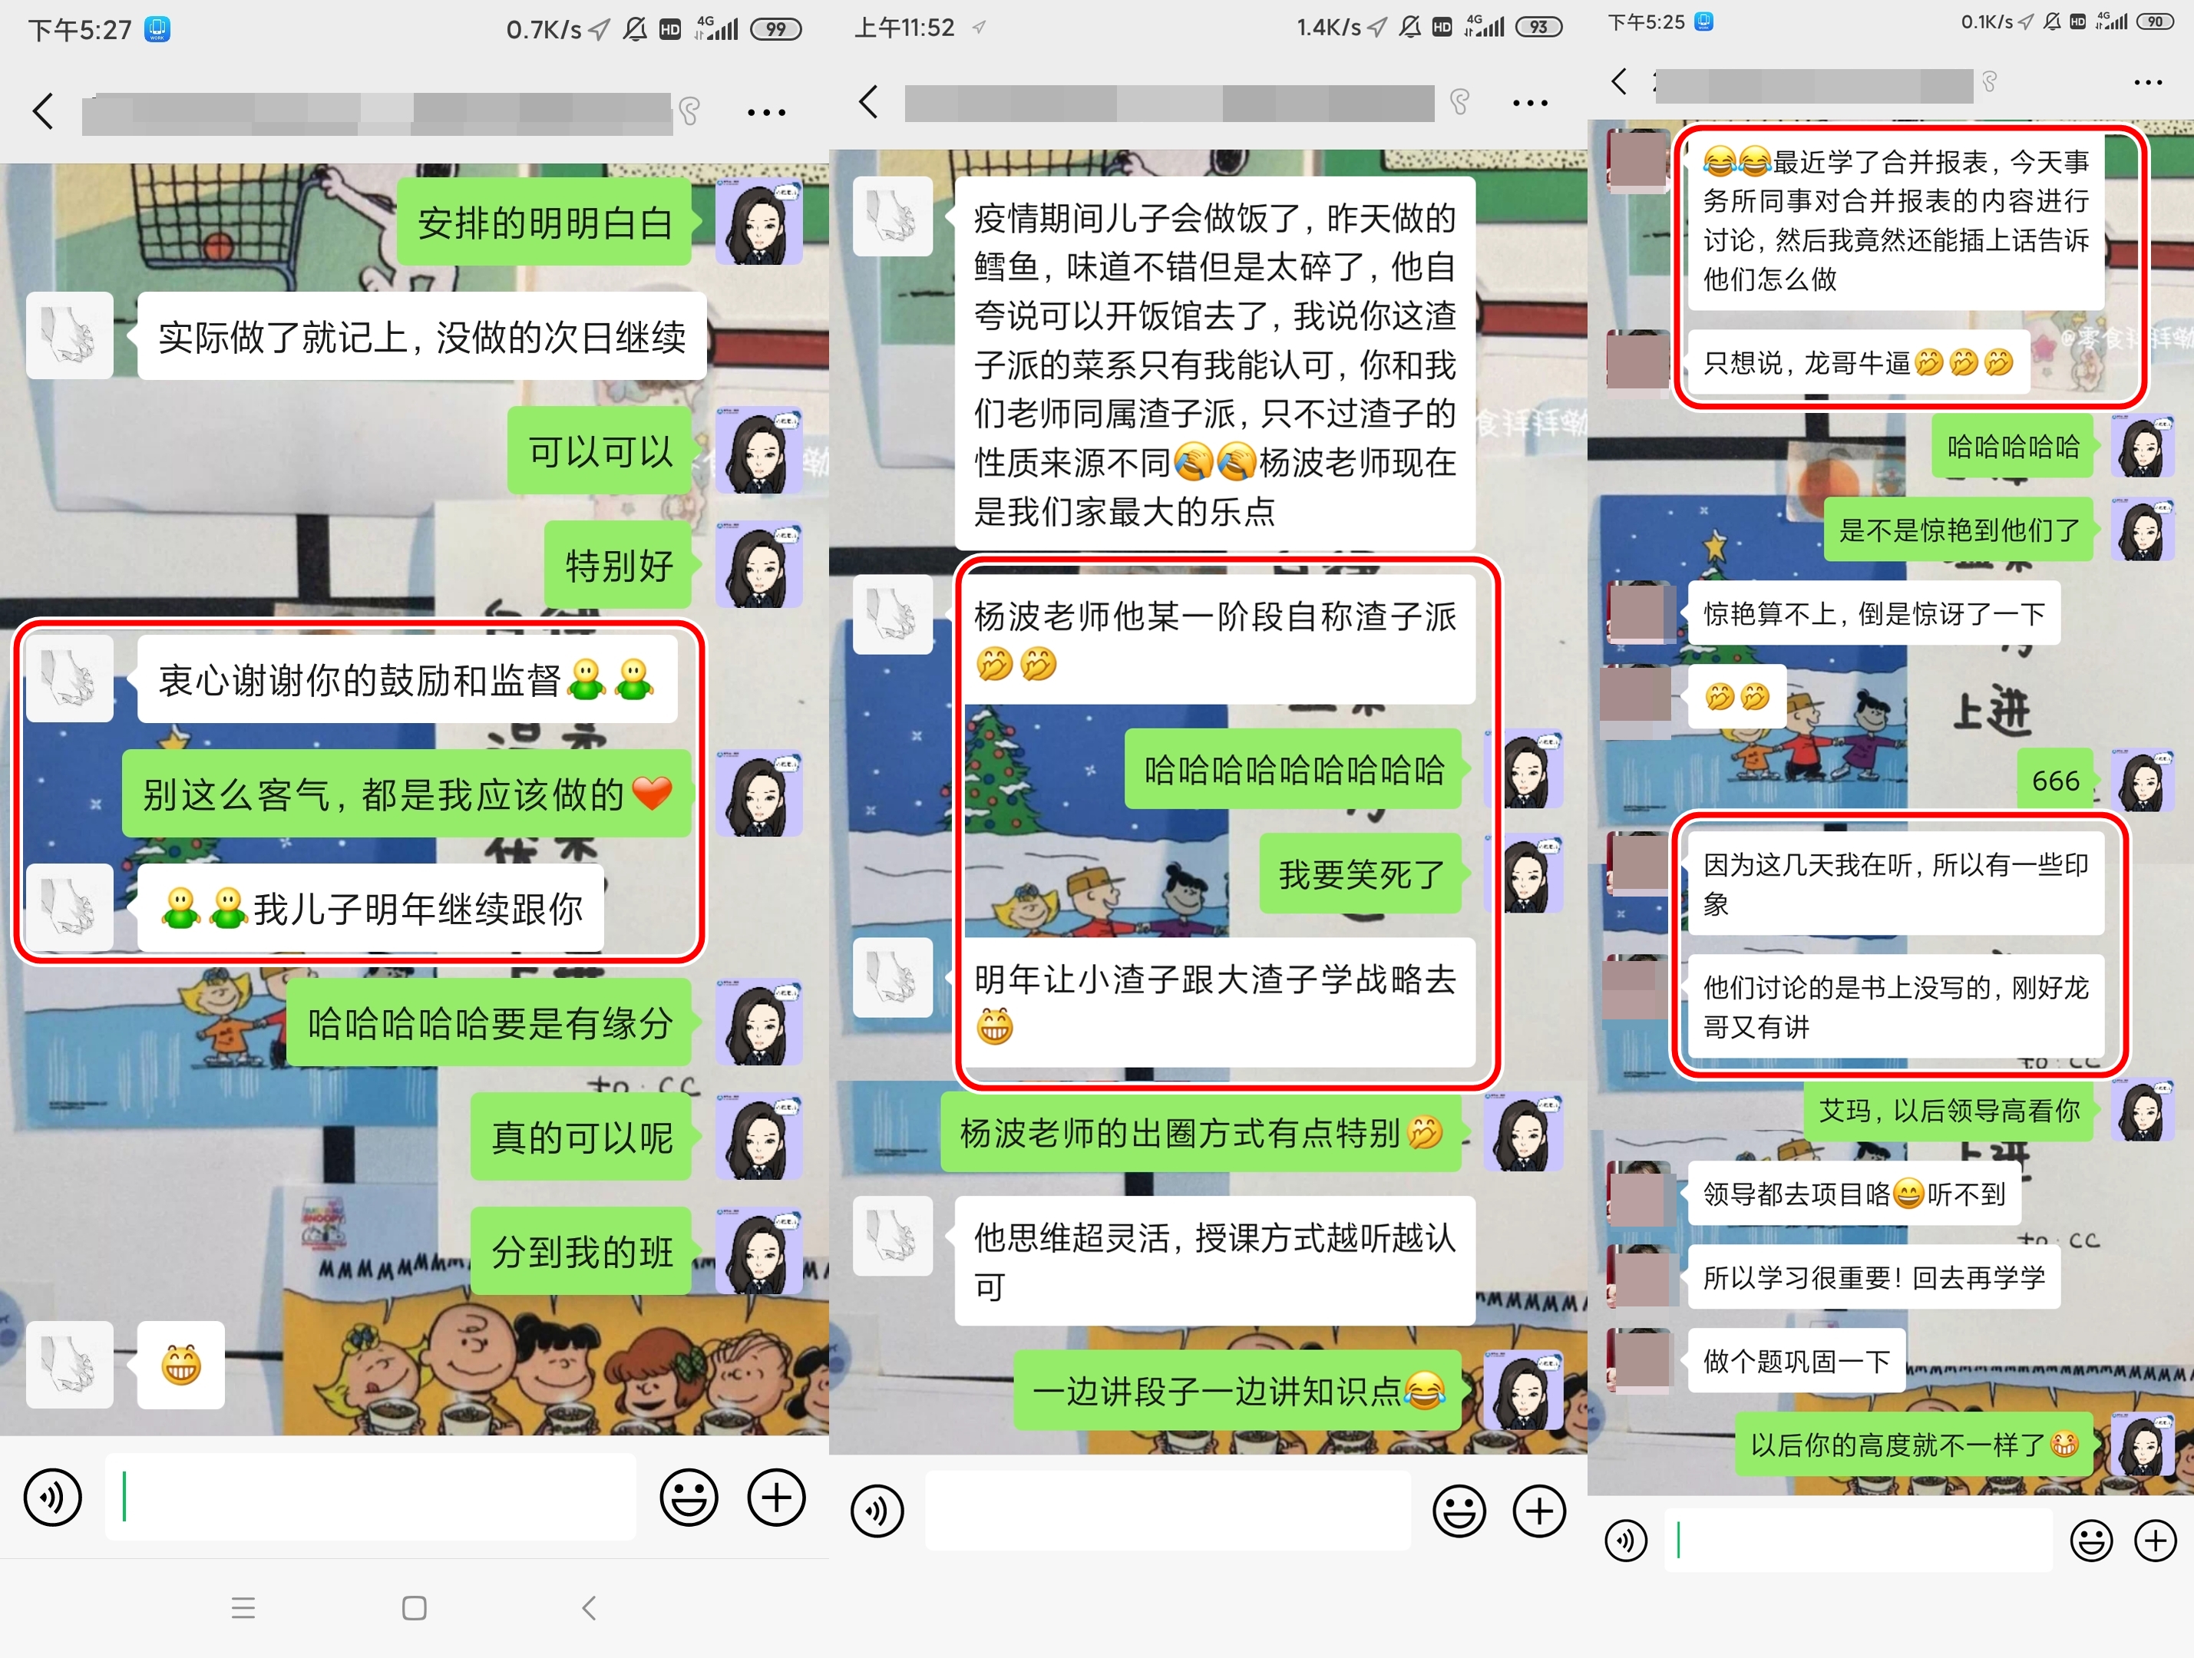Tap the Android home button at the bottom

414,1608
